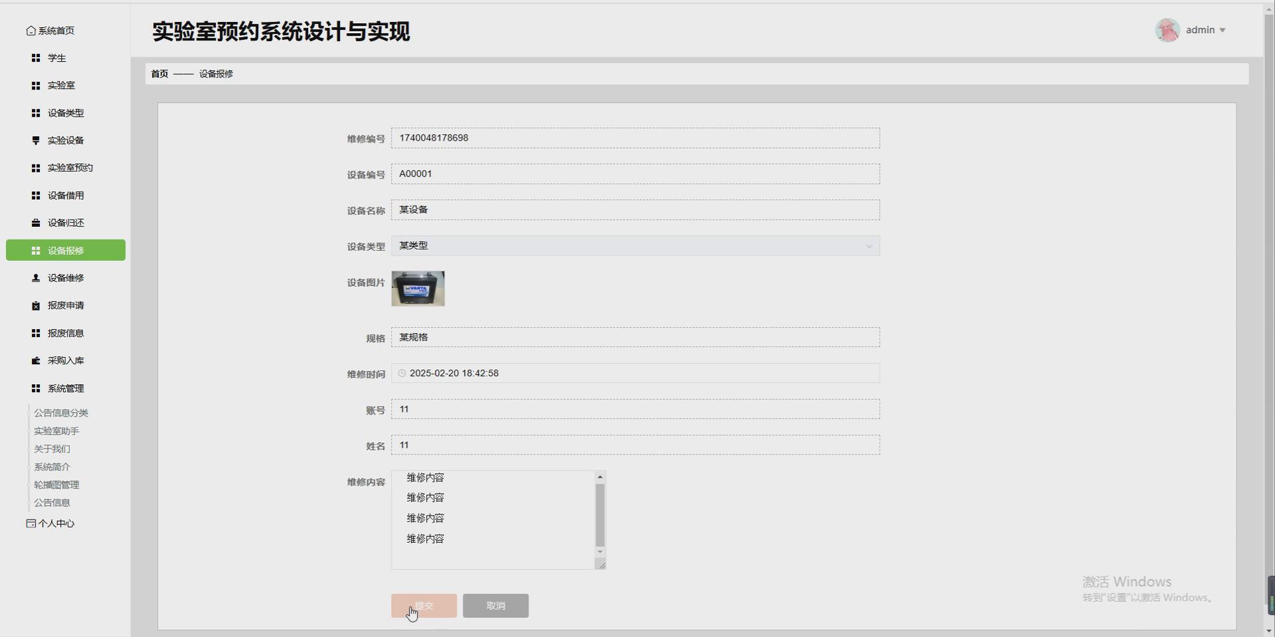The height and width of the screenshot is (637, 1275).
Task: Click the 提交 submit button
Action: coord(424,605)
